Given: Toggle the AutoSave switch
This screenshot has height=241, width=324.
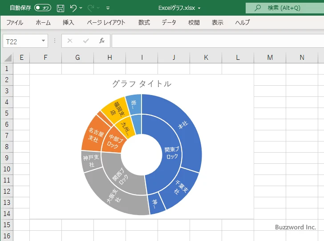Looking at the screenshot, I should (x=43, y=8).
